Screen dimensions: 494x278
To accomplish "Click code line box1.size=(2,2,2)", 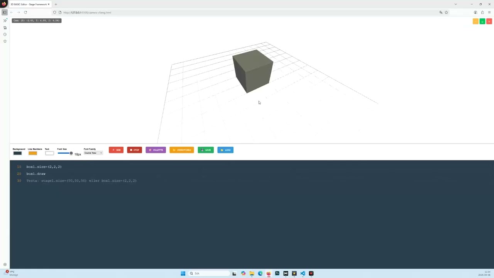I will 44,167.
